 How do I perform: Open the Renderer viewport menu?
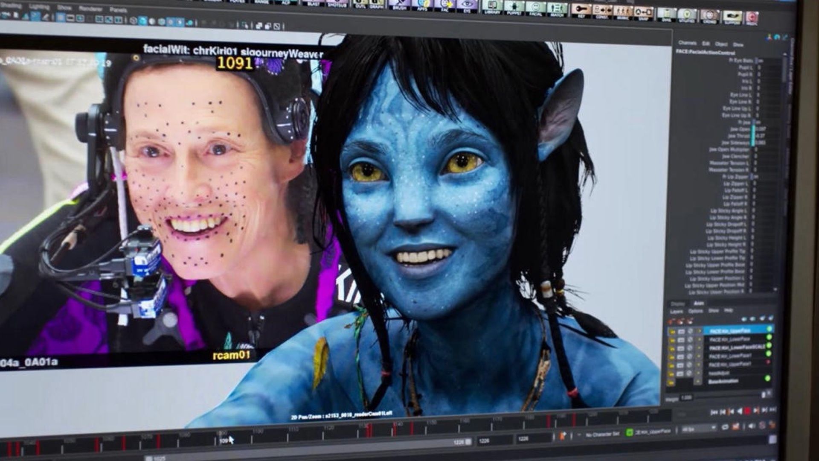pyautogui.click(x=90, y=9)
